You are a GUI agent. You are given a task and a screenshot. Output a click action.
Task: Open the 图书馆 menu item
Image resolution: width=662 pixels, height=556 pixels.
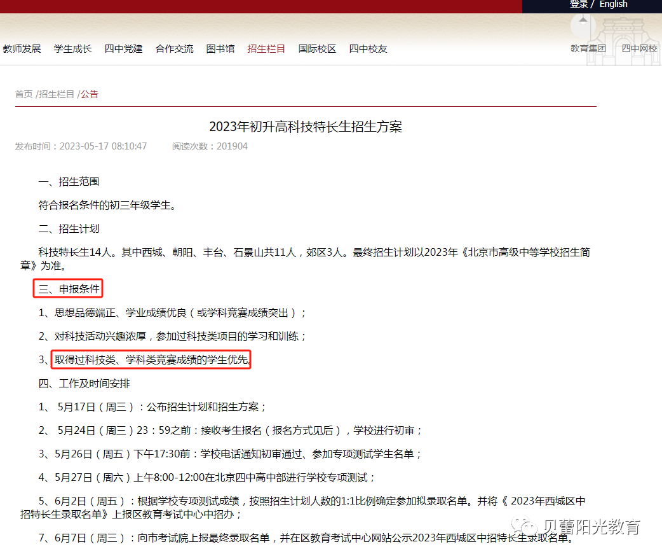[x=220, y=49]
